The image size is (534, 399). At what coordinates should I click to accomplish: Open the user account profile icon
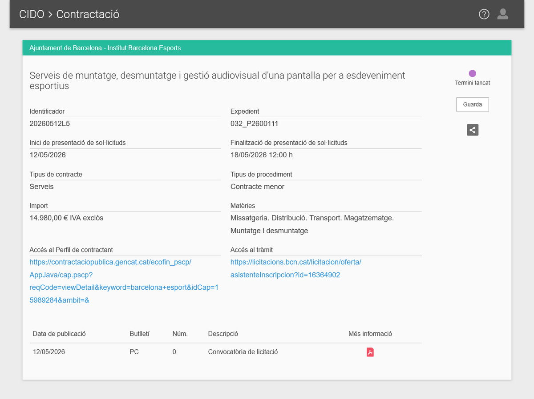(503, 14)
